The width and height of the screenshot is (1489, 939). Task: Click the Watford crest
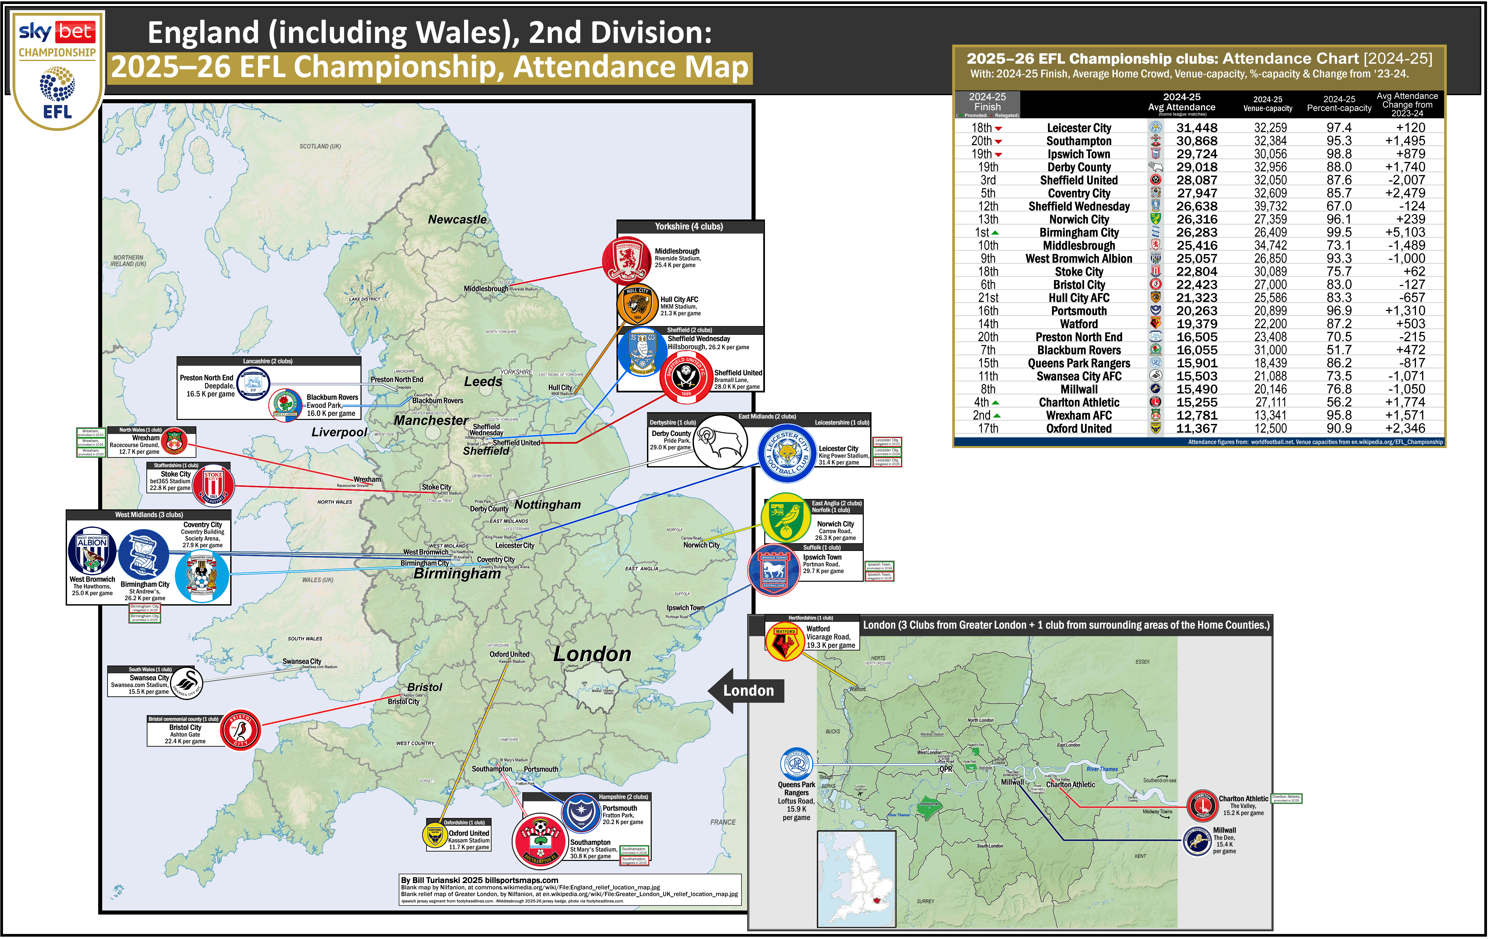(x=785, y=641)
